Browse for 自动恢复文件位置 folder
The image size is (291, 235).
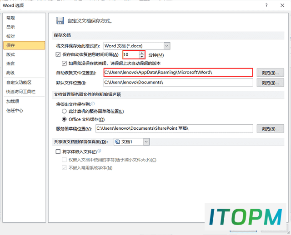[270, 73]
